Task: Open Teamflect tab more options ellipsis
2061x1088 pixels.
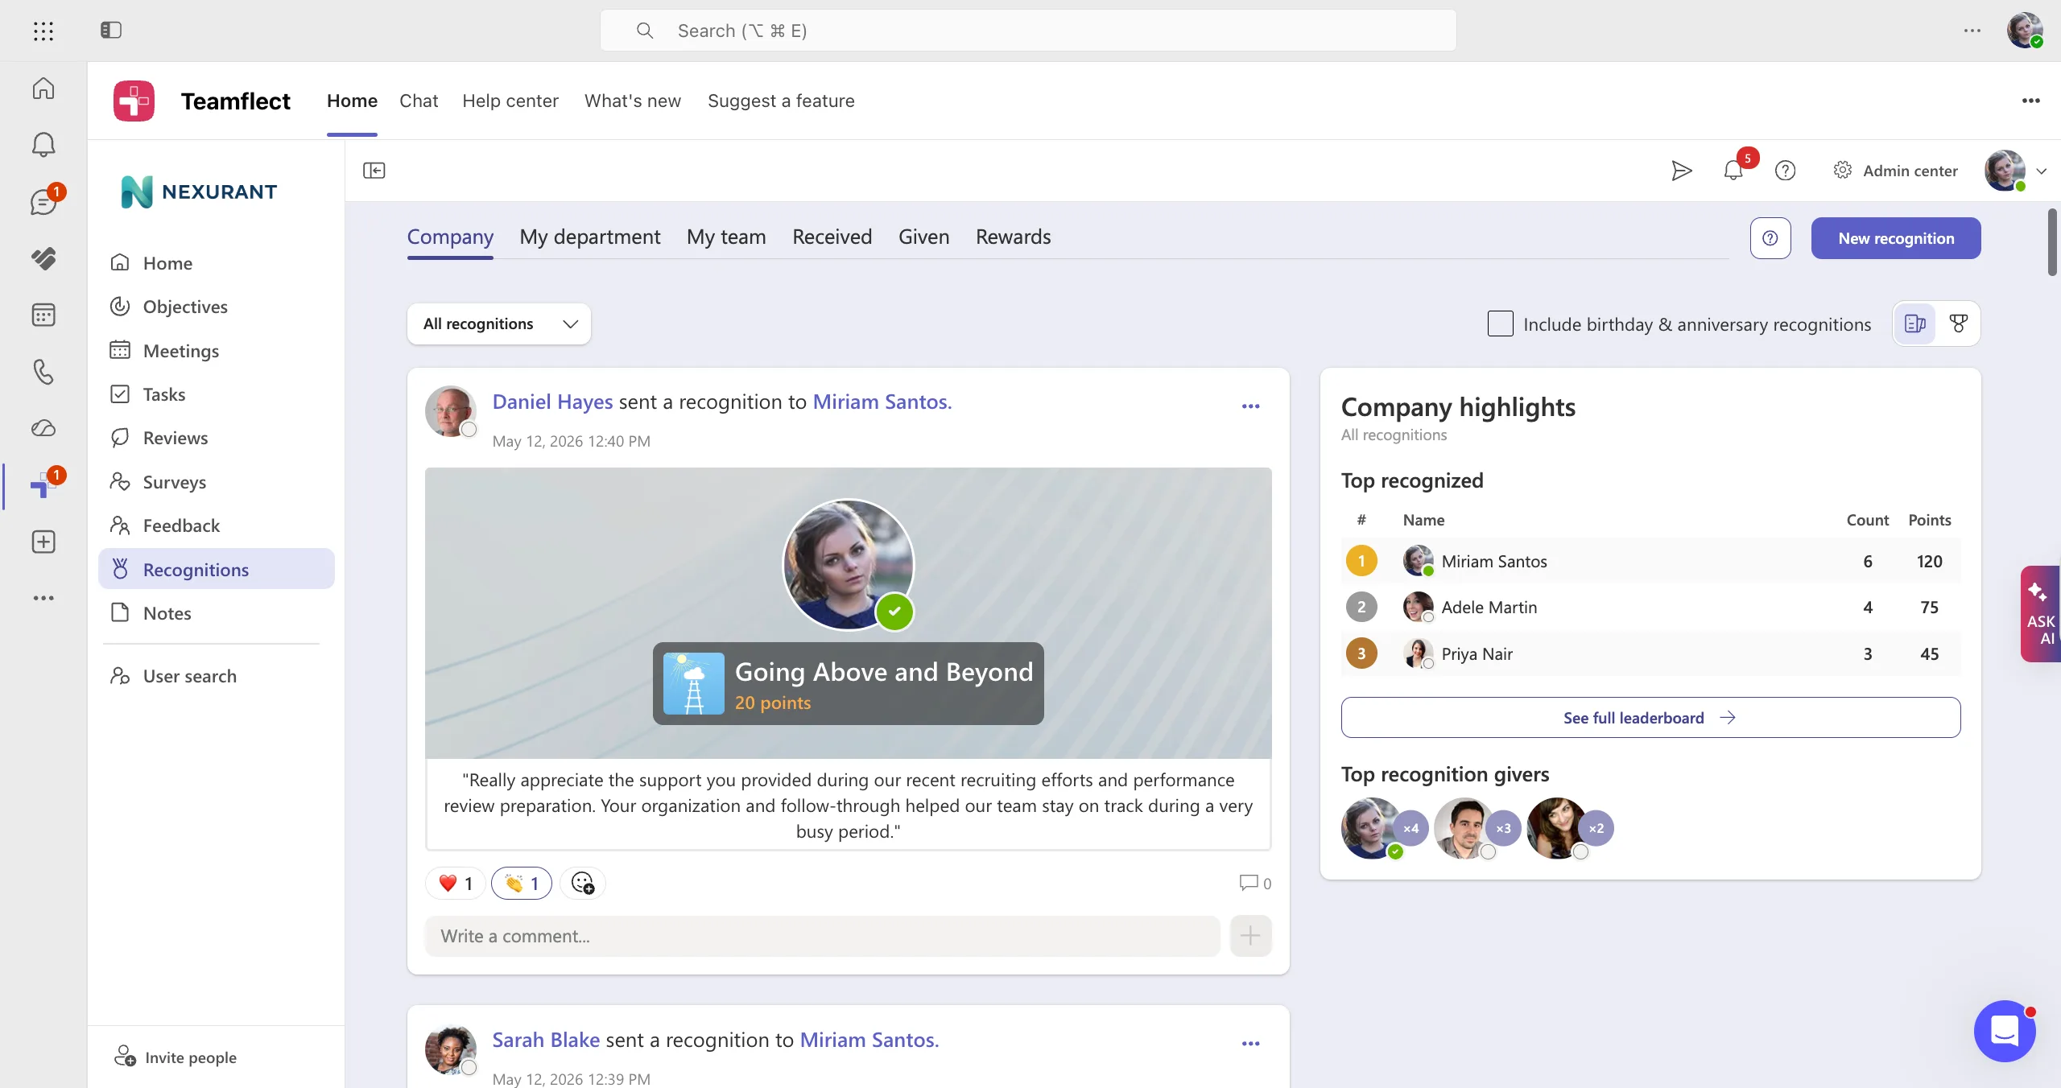Action: point(2031,101)
